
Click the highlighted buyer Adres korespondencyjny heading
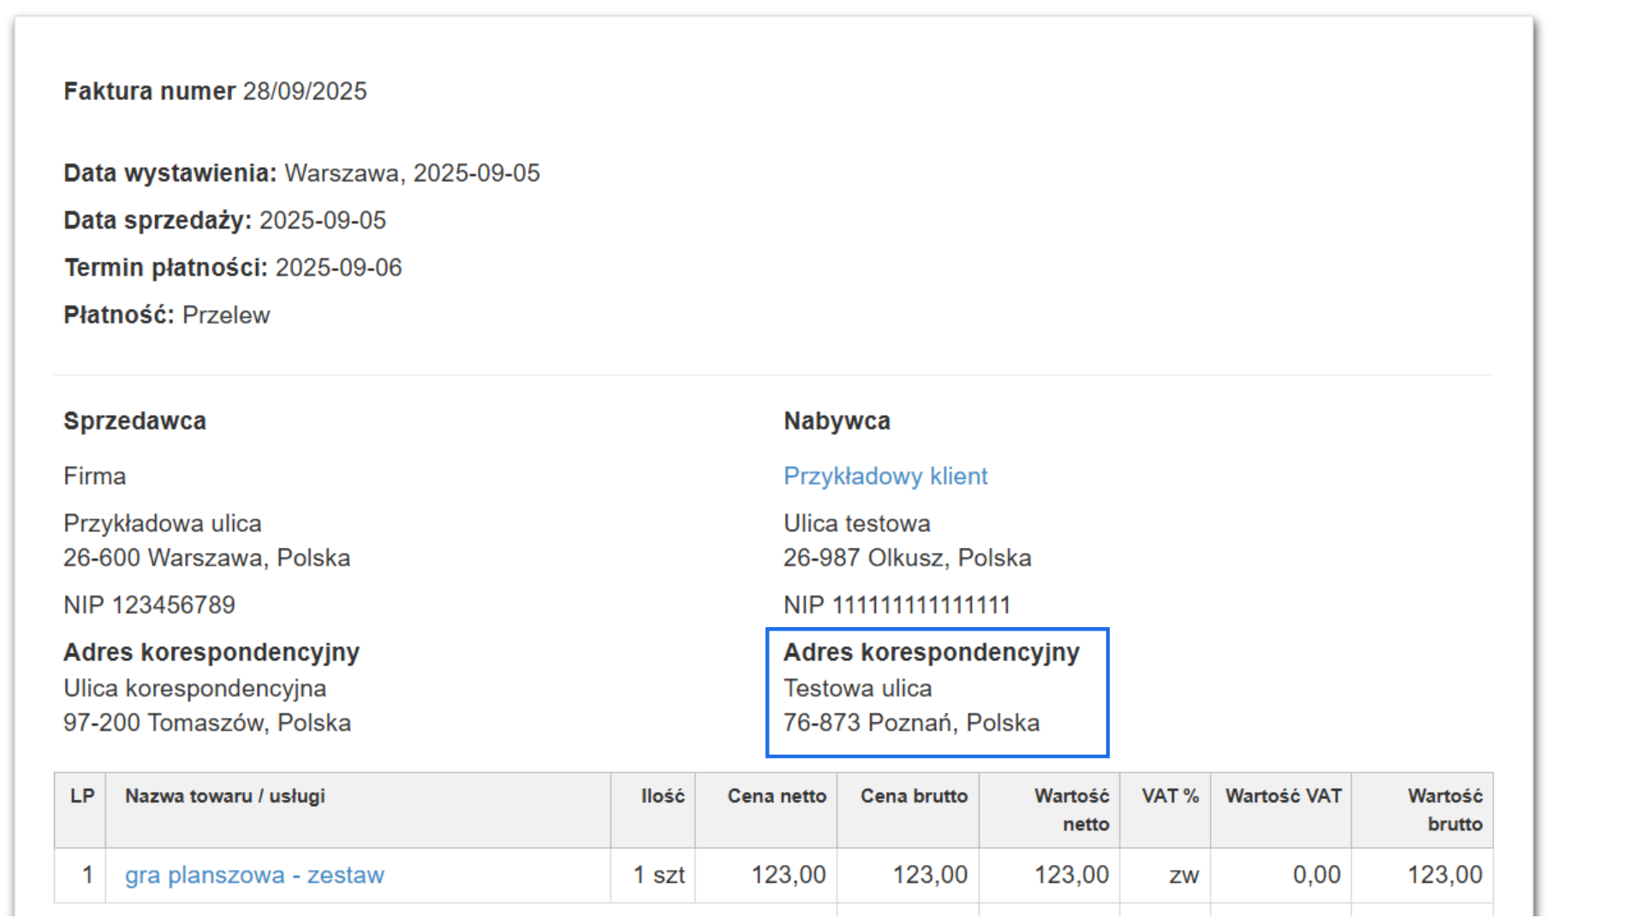(931, 652)
